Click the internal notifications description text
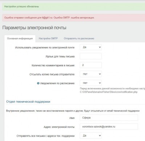 point(73,111)
